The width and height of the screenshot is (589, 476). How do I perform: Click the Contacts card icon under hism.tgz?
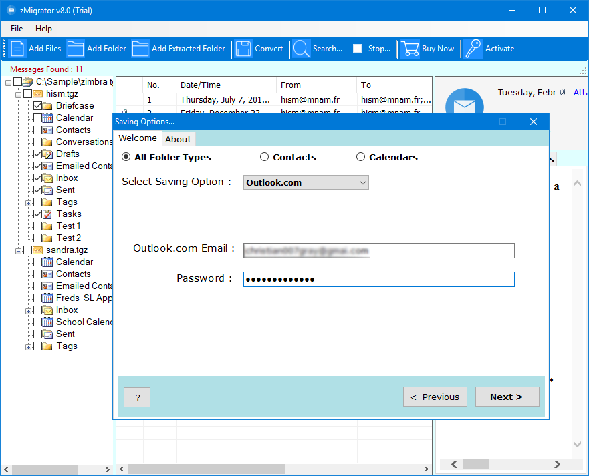(47, 130)
